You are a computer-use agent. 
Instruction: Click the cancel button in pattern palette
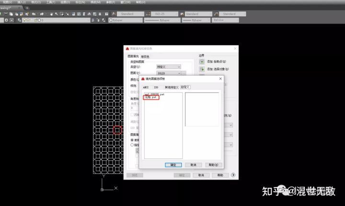pos(193,165)
